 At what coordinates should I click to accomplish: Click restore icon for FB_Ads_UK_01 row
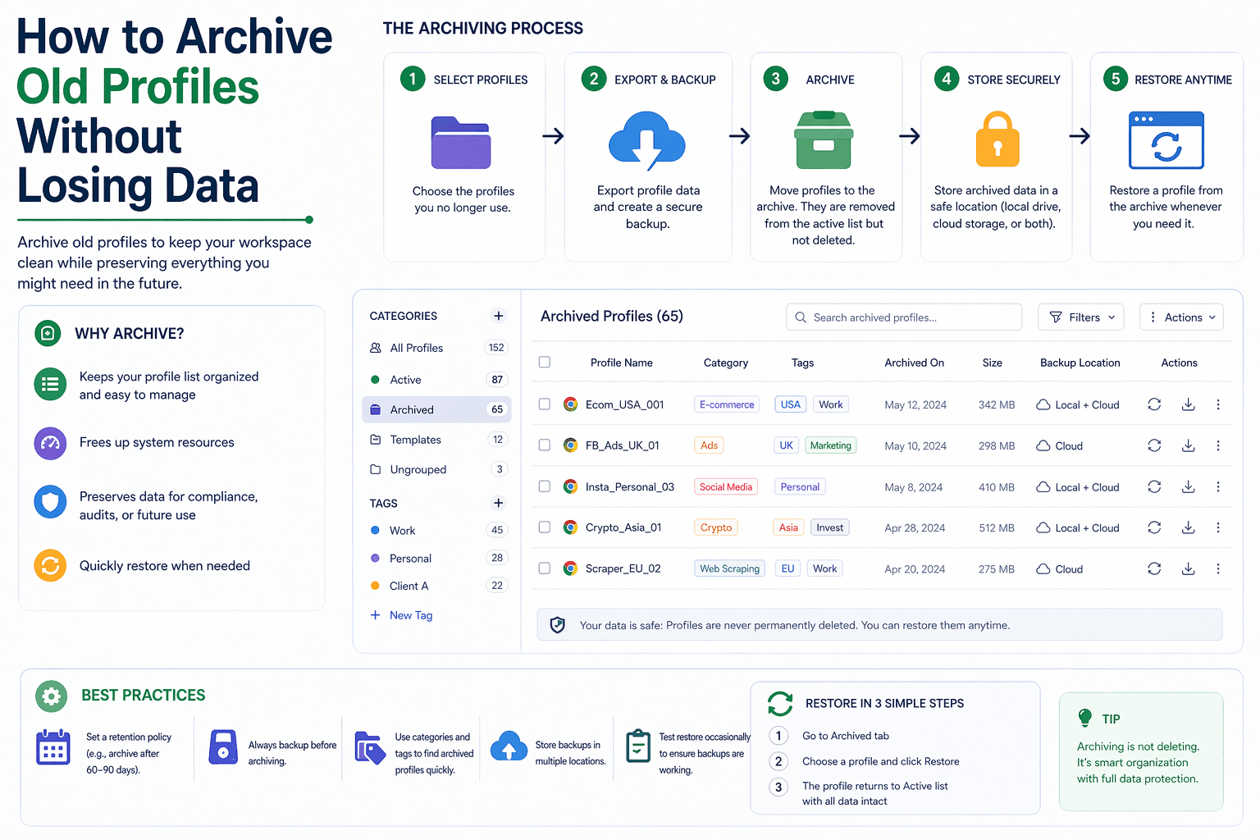(1154, 445)
